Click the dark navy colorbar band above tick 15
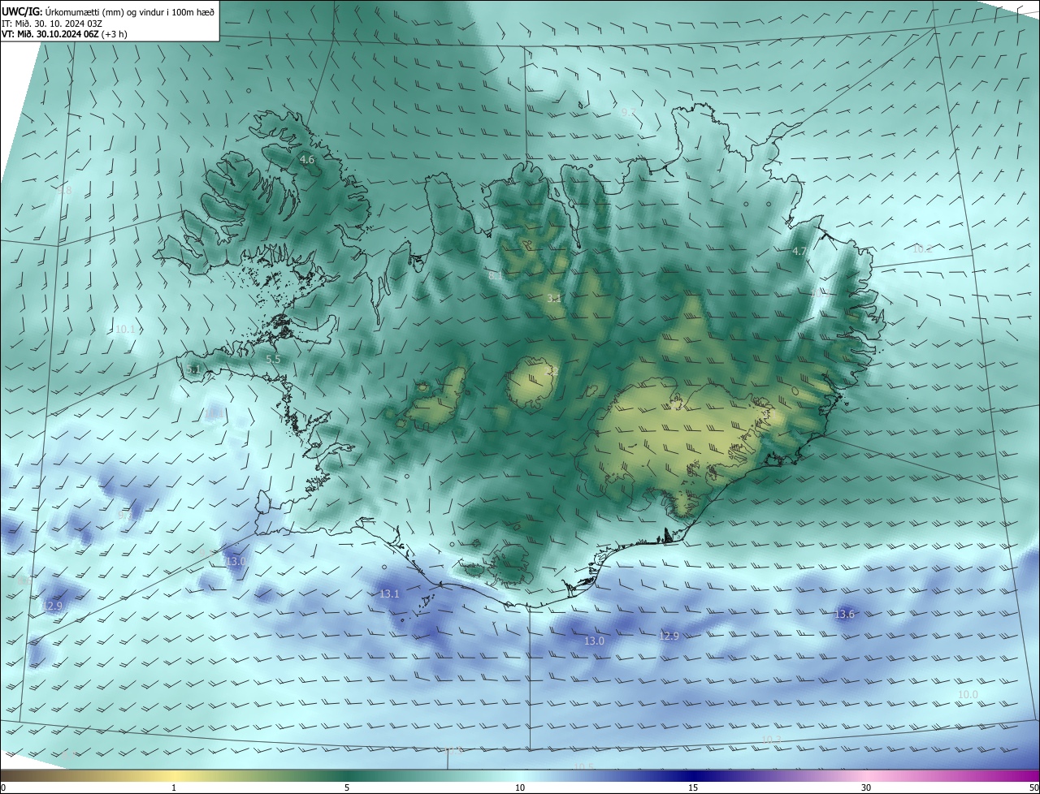This screenshot has height=794, width=1040. [693, 775]
